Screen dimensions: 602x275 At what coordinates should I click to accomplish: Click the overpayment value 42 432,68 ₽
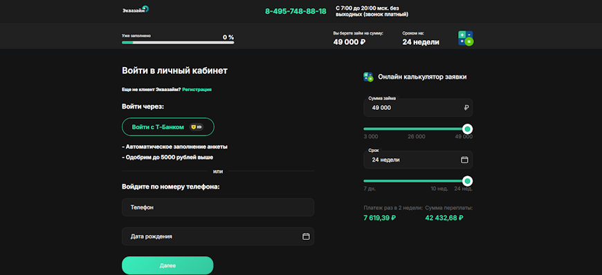pyautogui.click(x=444, y=218)
